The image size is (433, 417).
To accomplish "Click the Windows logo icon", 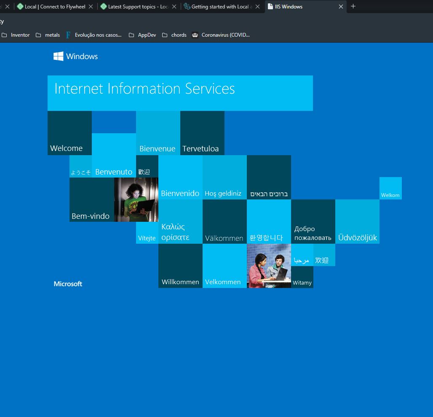I will click(x=58, y=56).
